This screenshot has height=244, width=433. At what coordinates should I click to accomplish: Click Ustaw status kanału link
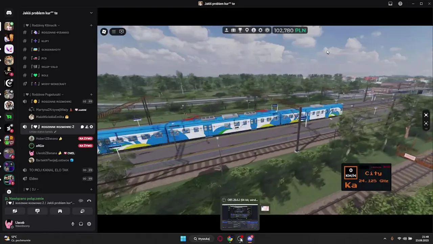tap(43, 132)
